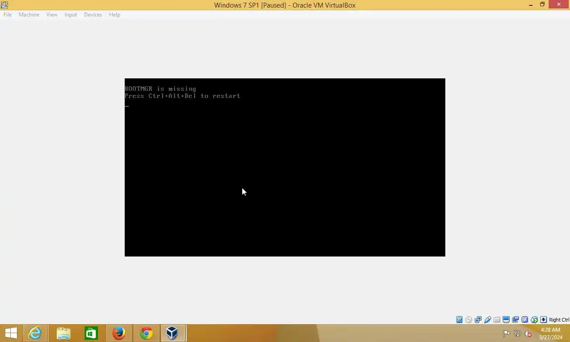This screenshot has height=342, width=570.
Task: Click the video capture status icon
Action: [515, 320]
